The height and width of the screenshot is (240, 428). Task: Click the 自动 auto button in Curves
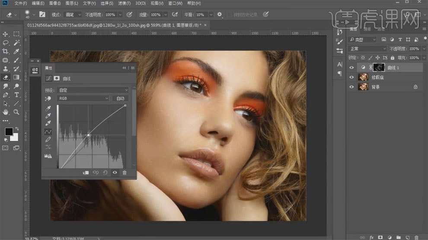(x=120, y=98)
